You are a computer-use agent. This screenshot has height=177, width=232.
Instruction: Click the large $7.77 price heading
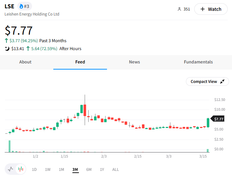click(19, 31)
